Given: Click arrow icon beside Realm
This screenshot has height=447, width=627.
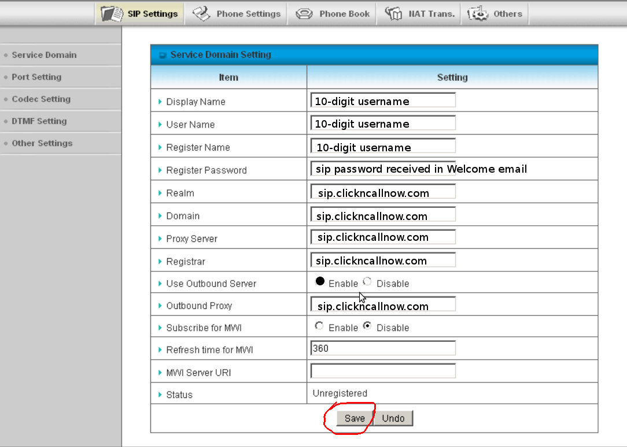Looking at the screenshot, I should coord(160,193).
